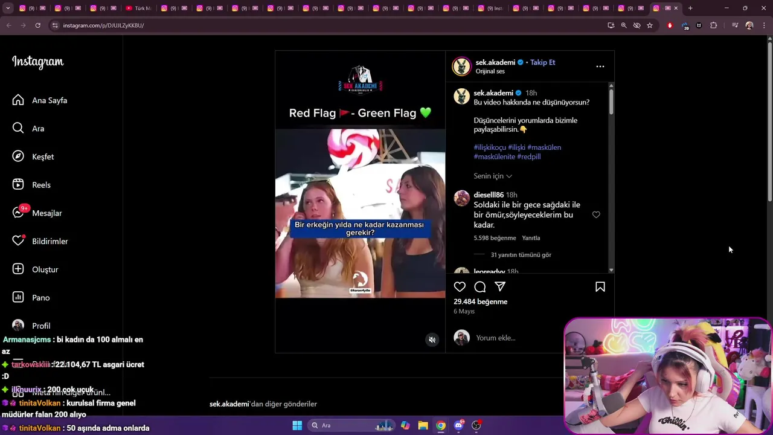Reply to diesell86 with Yanıtla
The width and height of the screenshot is (773, 435).
pos(531,238)
